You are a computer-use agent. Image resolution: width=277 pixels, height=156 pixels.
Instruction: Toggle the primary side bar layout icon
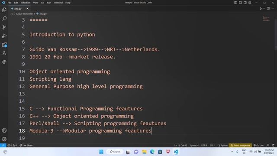235,3
